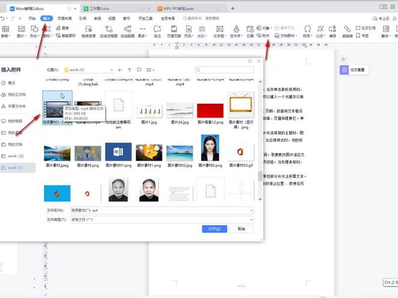Open the 符号 symbol tool
Screen dimensions: 398x298
point(307,31)
